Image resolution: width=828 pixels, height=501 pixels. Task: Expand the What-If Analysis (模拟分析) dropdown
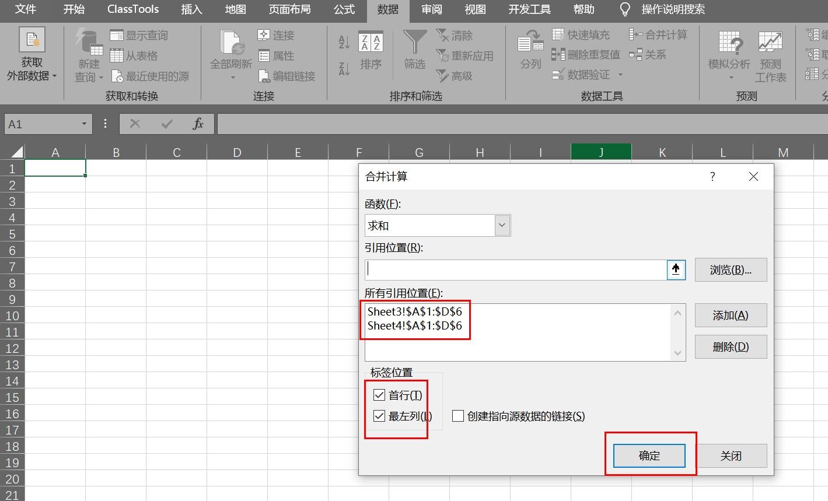[x=729, y=77]
